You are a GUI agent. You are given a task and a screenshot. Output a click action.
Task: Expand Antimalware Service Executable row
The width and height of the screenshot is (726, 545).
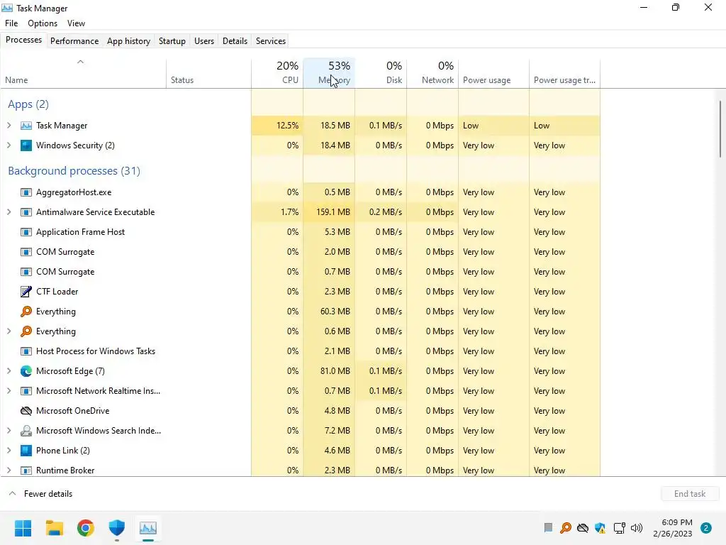click(9, 212)
